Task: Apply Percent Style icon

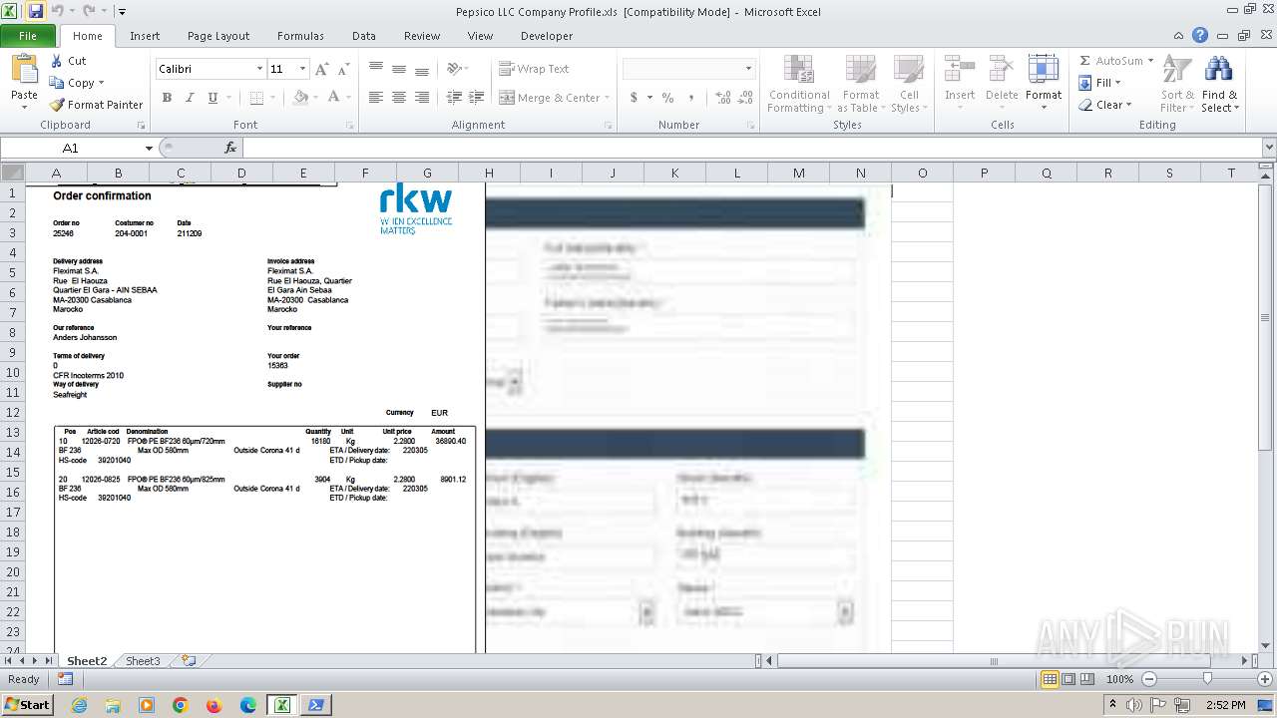Action: pos(667,98)
